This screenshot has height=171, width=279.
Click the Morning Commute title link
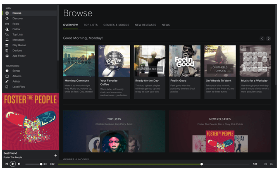tap(77, 81)
